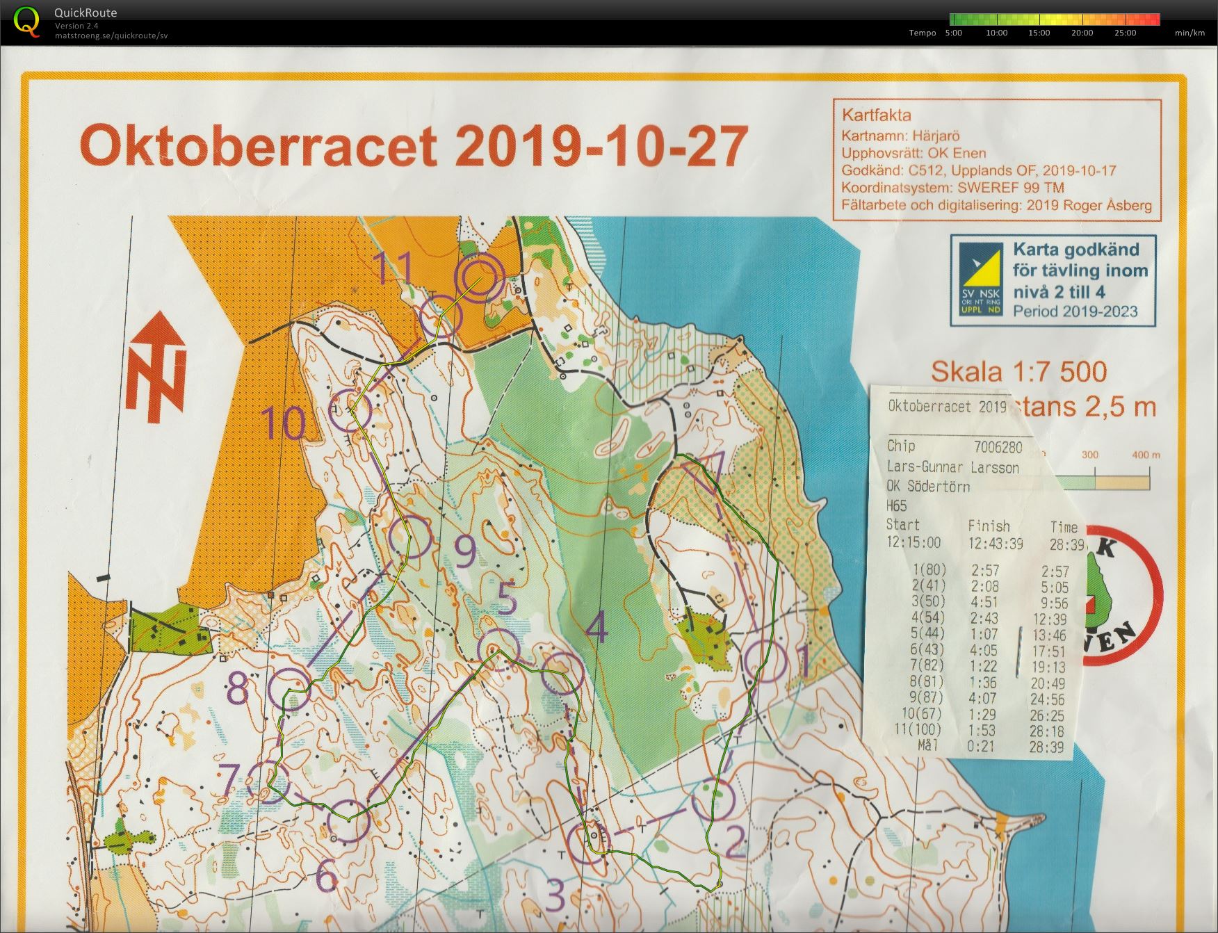
Task: Open the matstroeng.se/quickroute/sv link
Action: (x=111, y=35)
